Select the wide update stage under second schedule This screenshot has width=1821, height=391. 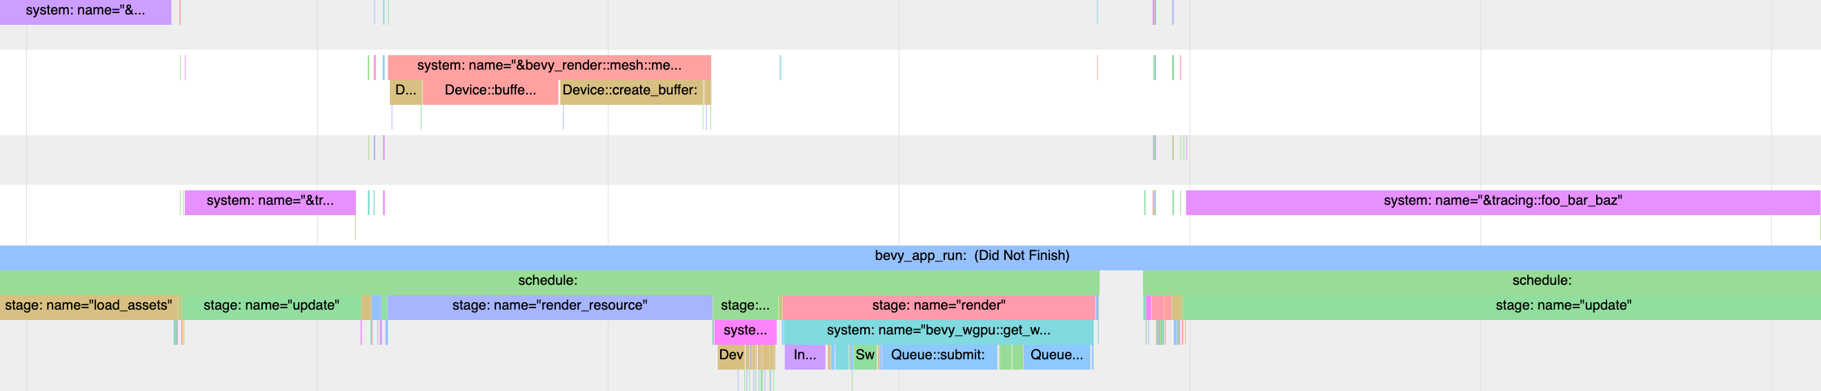tap(1562, 305)
